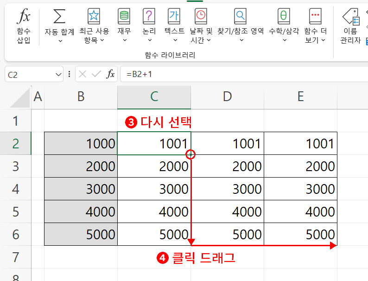Screen dimensions: 368x281
Task: Select row 5 header
Action: click(x=15, y=212)
